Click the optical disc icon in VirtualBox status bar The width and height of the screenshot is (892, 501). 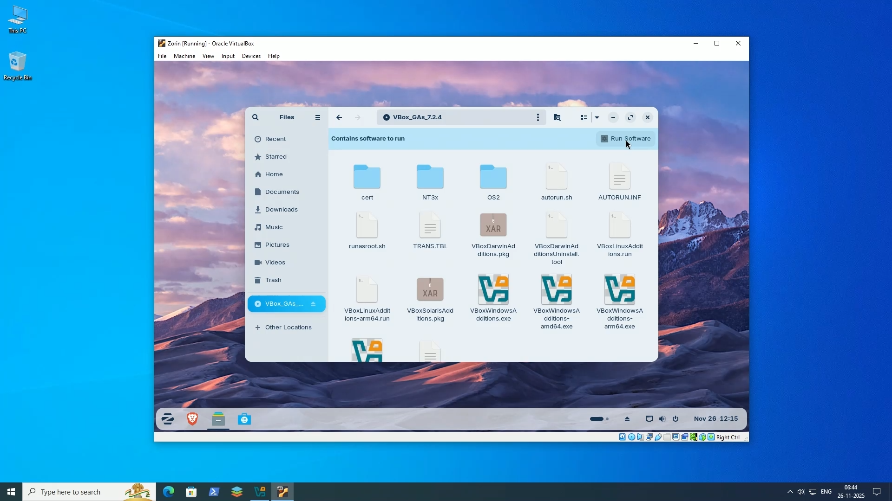[631, 437]
